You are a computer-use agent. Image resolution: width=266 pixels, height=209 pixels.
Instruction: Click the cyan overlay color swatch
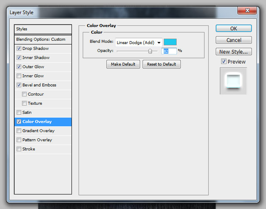(170, 42)
